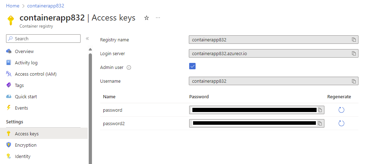The image size is (367, 164).
Task: Show Admin user info tooltip icon
Action: click(x=129, y=68)
